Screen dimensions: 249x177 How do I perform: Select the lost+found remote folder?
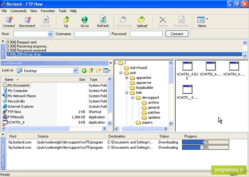click(x=135, y=68)
